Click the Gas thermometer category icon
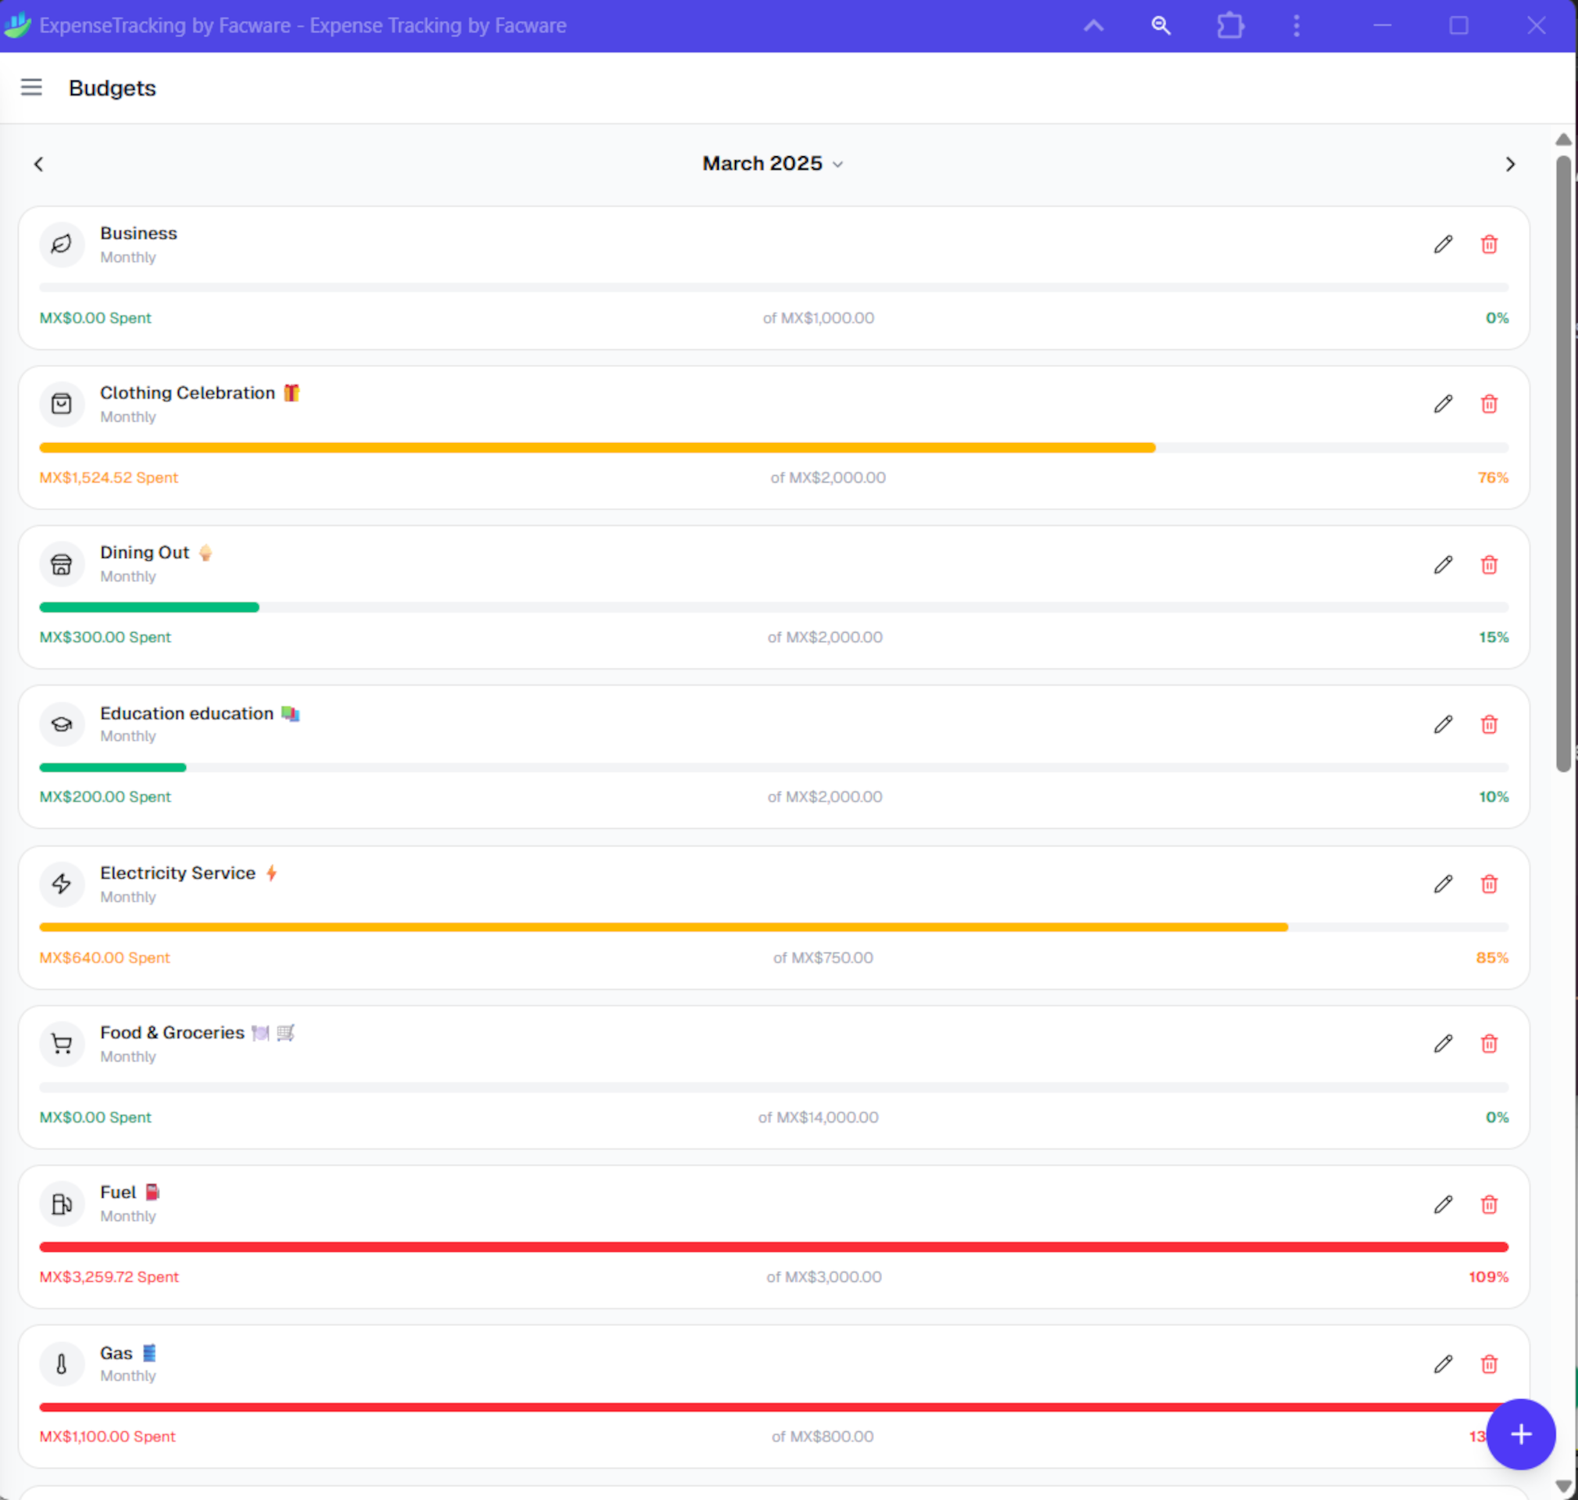This screenshot has height=1500, width=1578. [x=62, y=1364]
